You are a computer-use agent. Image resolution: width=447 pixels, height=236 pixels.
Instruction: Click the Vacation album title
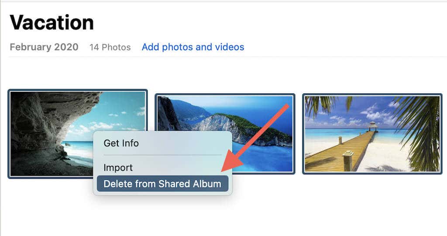click(x=52, y=22)
